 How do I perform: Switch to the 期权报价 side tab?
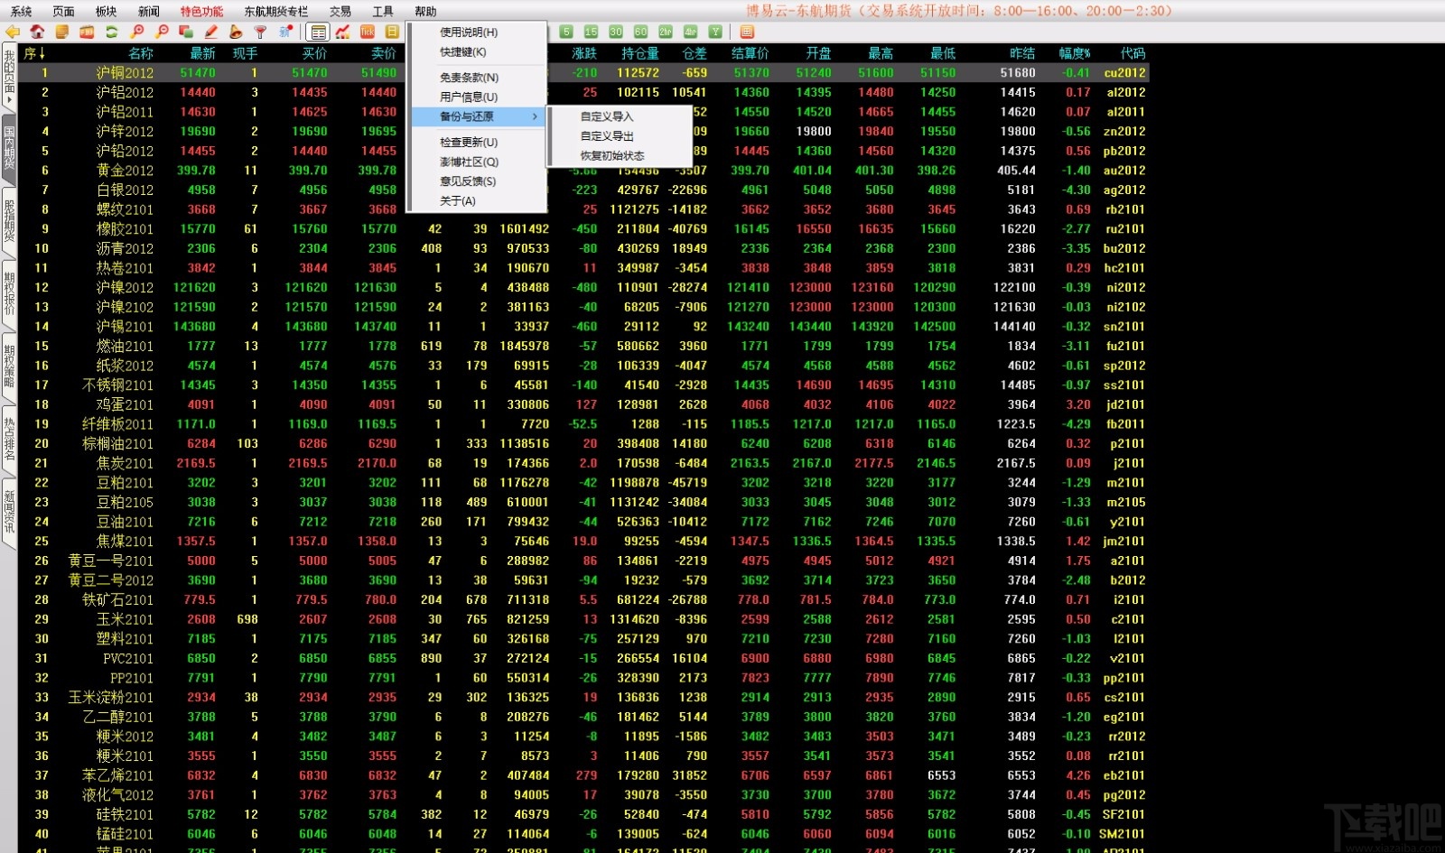(9, 293)
